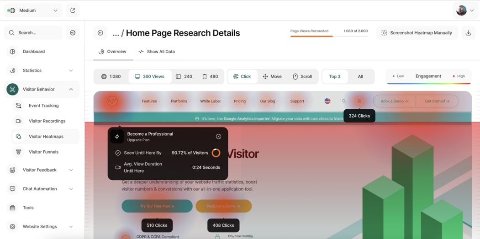Open the account menu chevron
This screenshot has width=480, height=239.
click(471, 10)
